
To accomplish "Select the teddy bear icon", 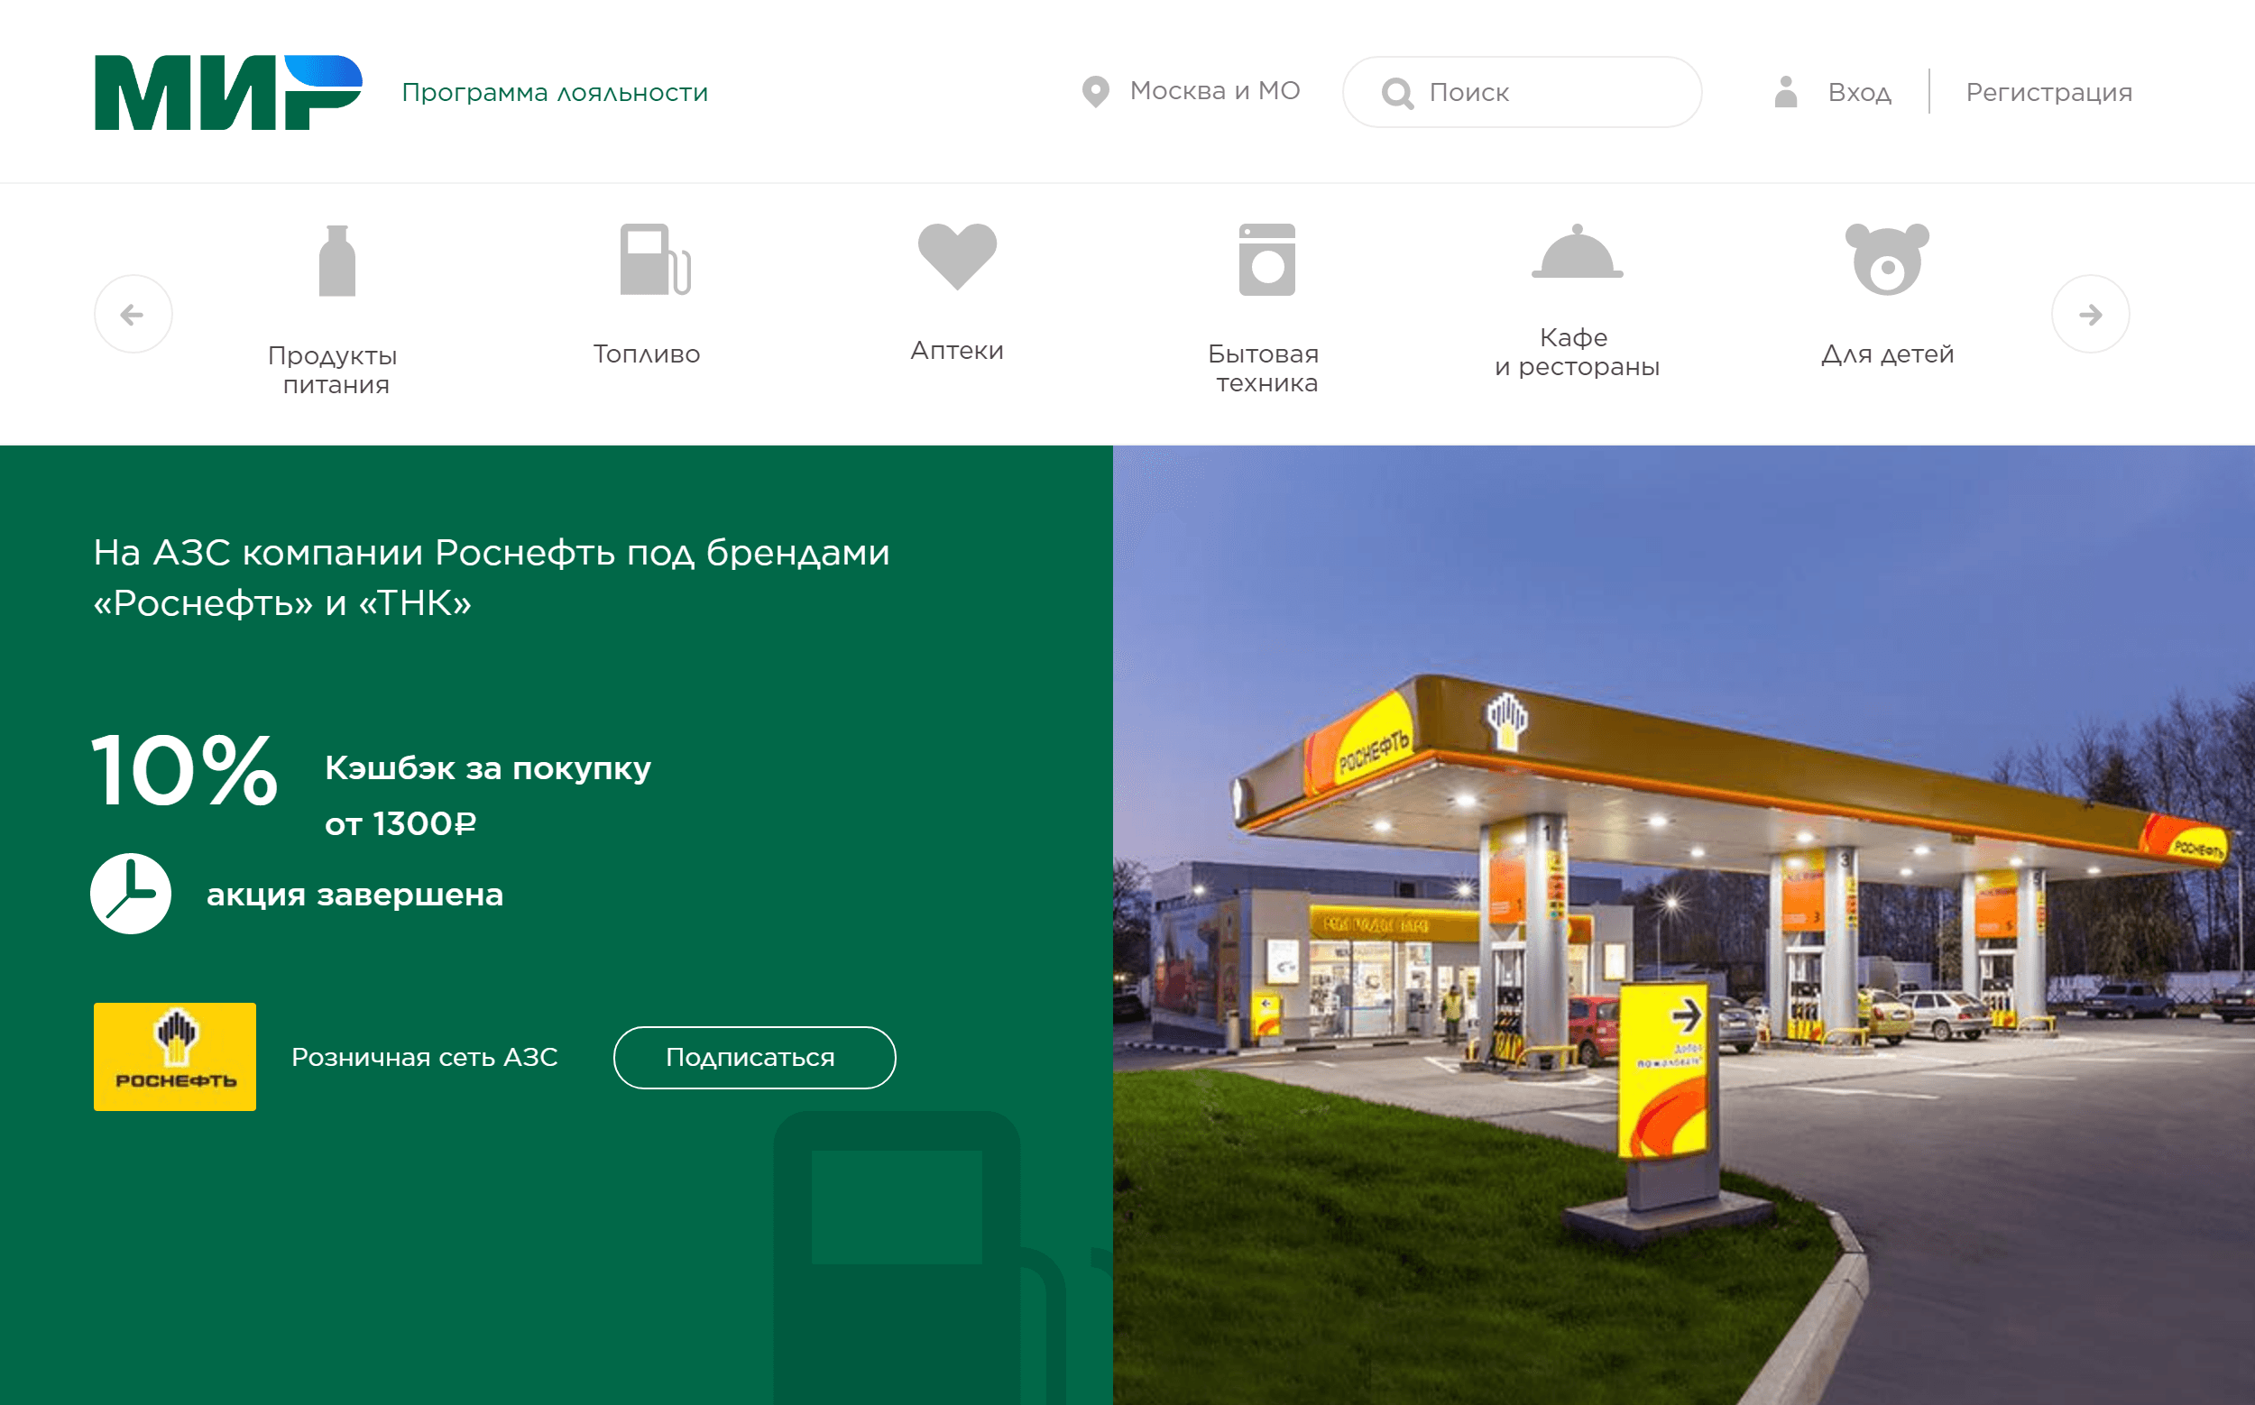I will tap(1888, 259).
